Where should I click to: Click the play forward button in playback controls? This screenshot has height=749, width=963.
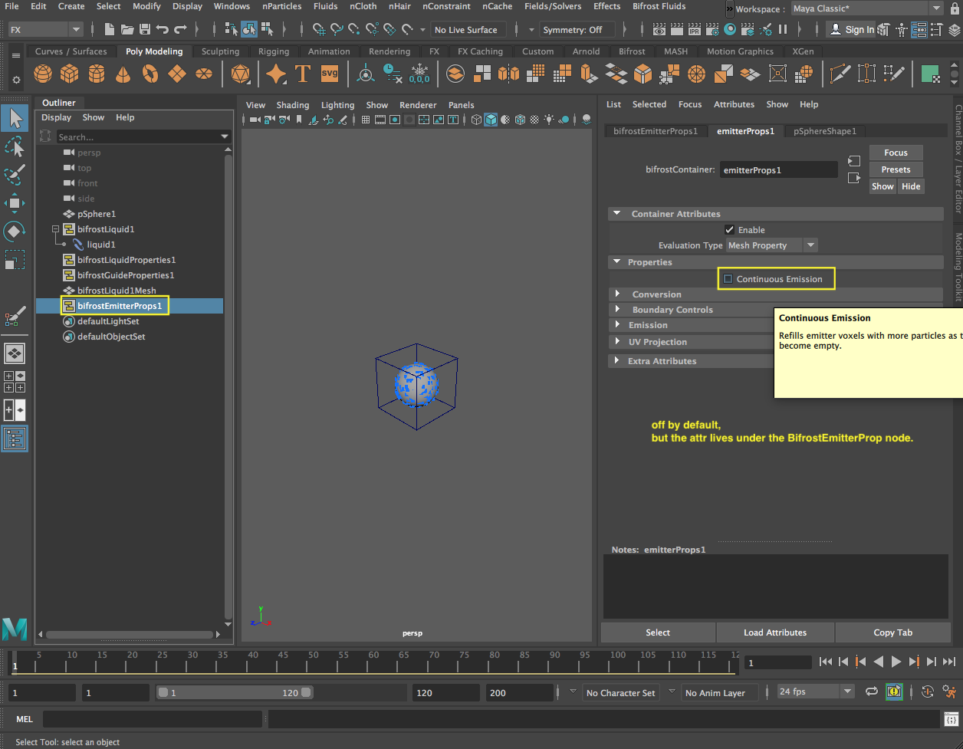tap(896, 662)
